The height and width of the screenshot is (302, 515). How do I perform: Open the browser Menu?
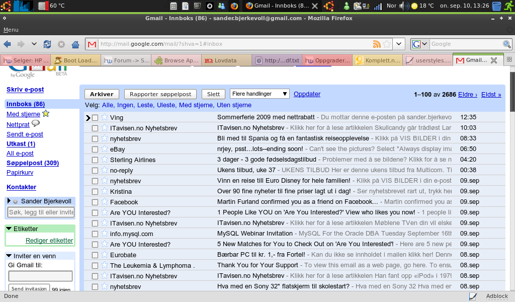11,30
